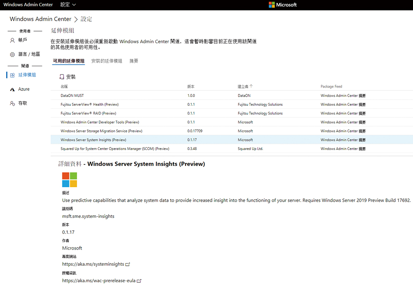Click Package Feed cell in DataON MUST row
This screenshot has height=286, width=413.
coord(343,95)
